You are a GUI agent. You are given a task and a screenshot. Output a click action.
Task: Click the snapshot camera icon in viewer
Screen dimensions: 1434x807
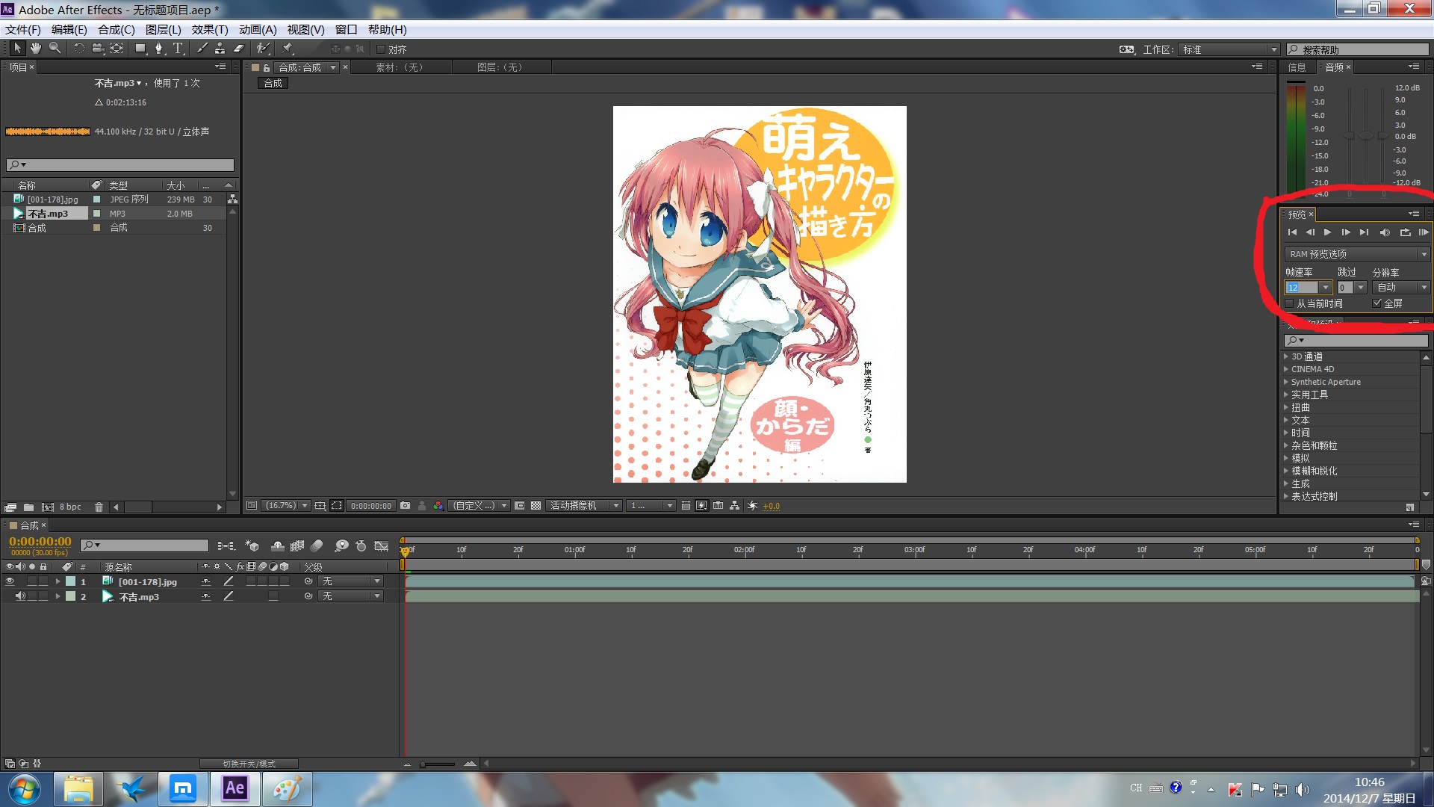click(405, 506)
